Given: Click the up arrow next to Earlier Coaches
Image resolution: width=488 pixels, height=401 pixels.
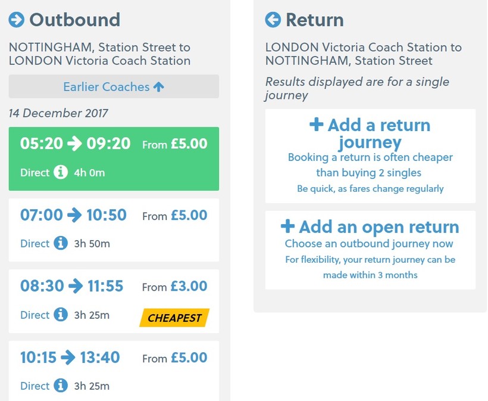Looking at the screenshot, I should (x=158, y=87).
